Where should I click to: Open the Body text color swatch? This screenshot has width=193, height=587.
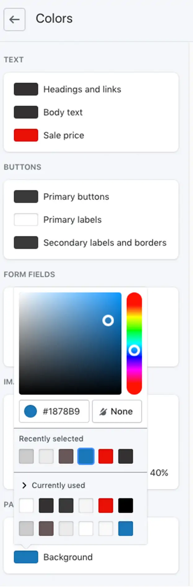(x=26, y=112)
